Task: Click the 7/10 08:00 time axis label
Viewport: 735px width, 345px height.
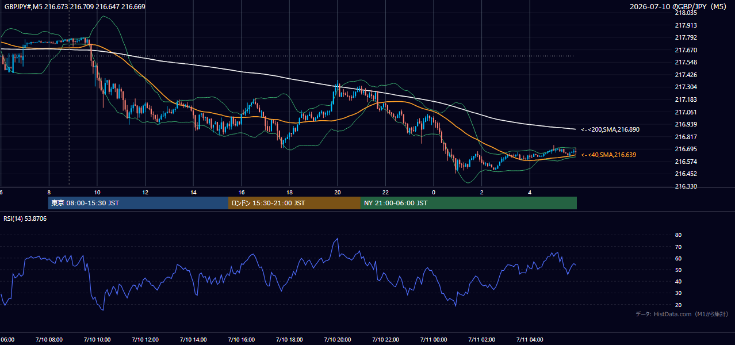Action: 49,339
